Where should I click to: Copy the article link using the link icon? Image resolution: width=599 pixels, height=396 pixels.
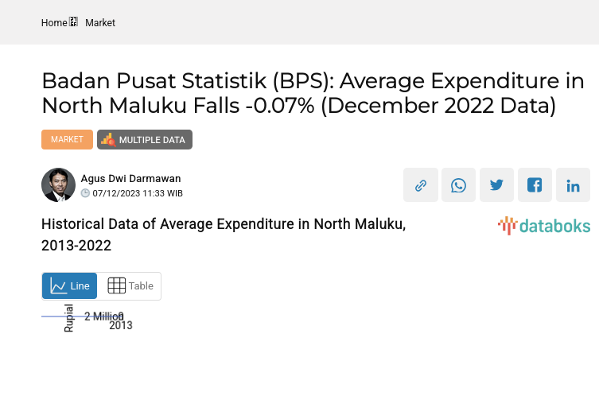(420, 185)
